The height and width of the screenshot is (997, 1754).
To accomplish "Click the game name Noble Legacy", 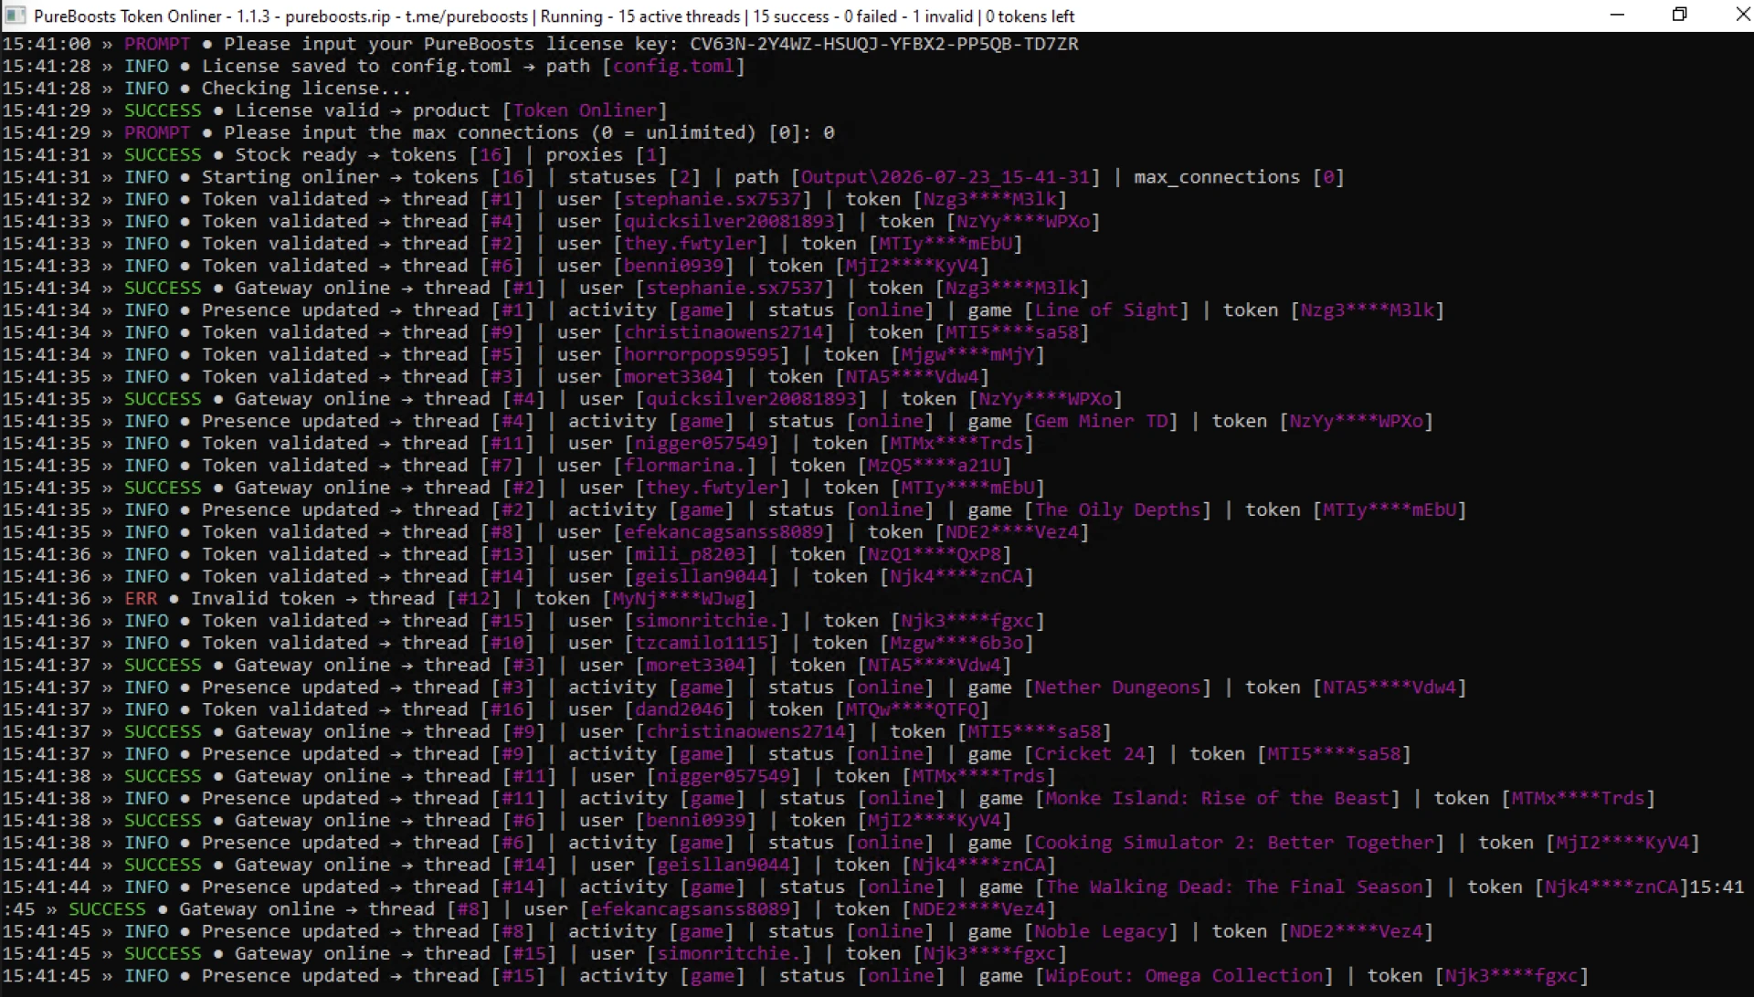I will 1101,932.
